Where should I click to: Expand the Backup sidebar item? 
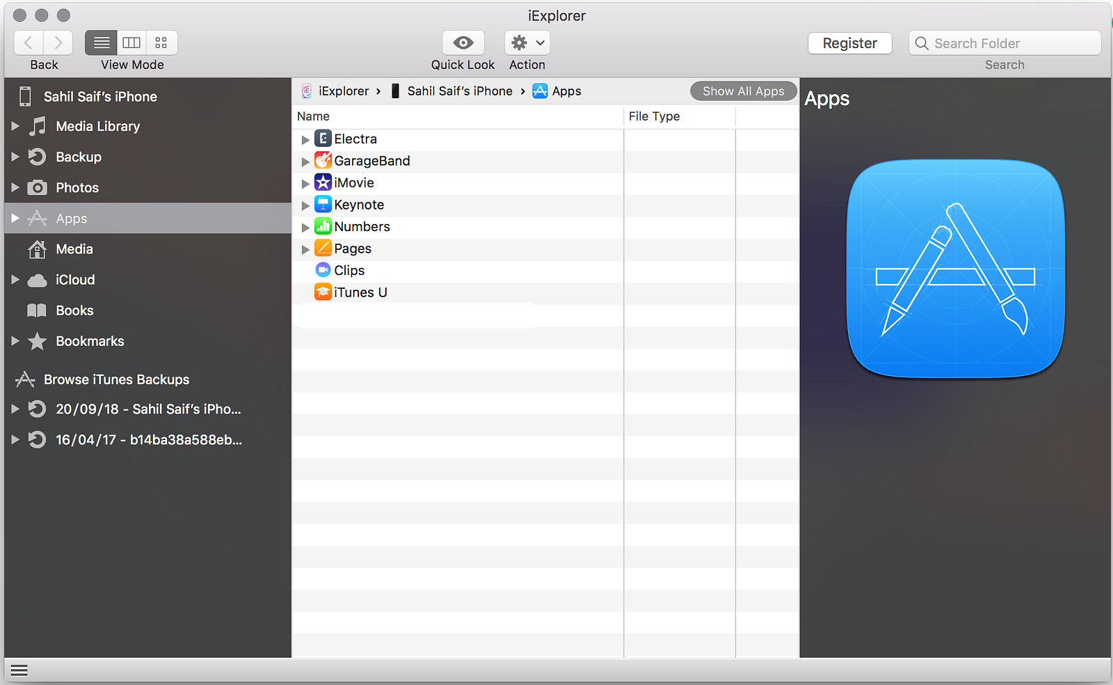coord(15,157)
